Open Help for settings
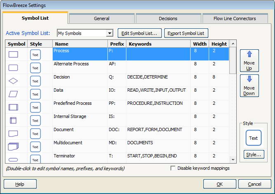Image resolution: width=275 pixels, height=194 pixels. point(20,184)
